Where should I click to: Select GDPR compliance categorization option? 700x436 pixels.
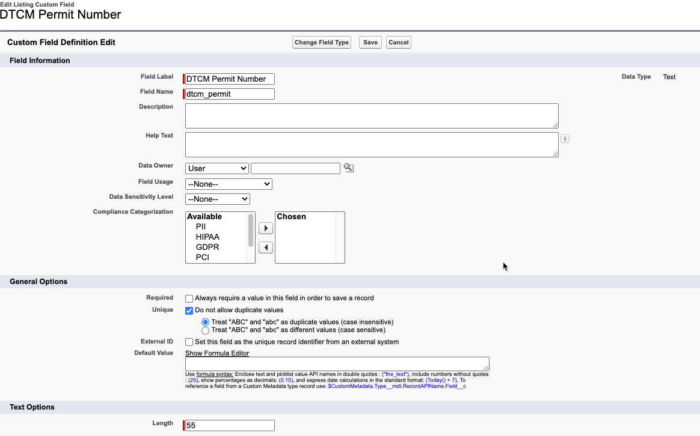tap(207, 246)
